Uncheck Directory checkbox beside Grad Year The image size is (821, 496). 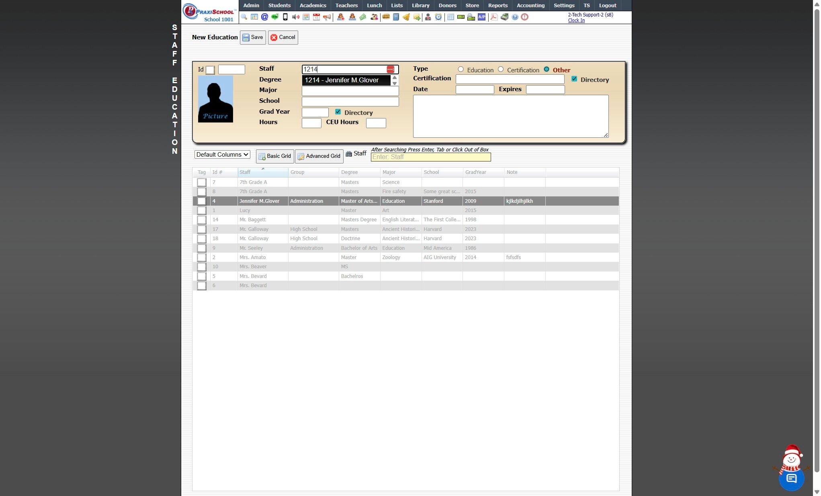point(338,112)
